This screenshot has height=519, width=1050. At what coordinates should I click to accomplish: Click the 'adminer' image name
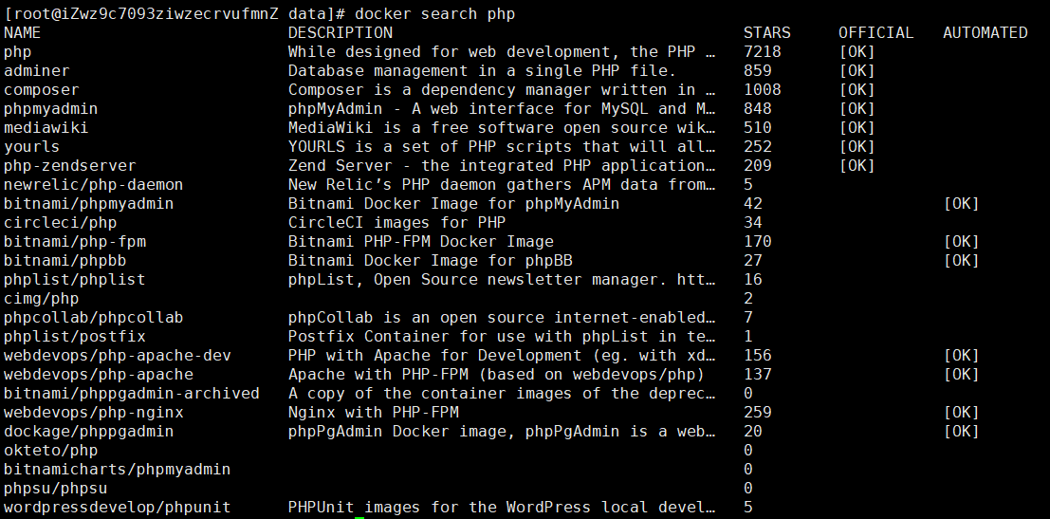point(37,70)
